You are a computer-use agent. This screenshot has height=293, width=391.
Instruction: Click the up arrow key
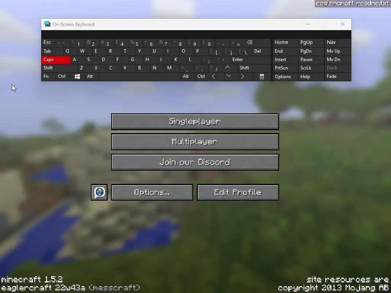[228, 68]
